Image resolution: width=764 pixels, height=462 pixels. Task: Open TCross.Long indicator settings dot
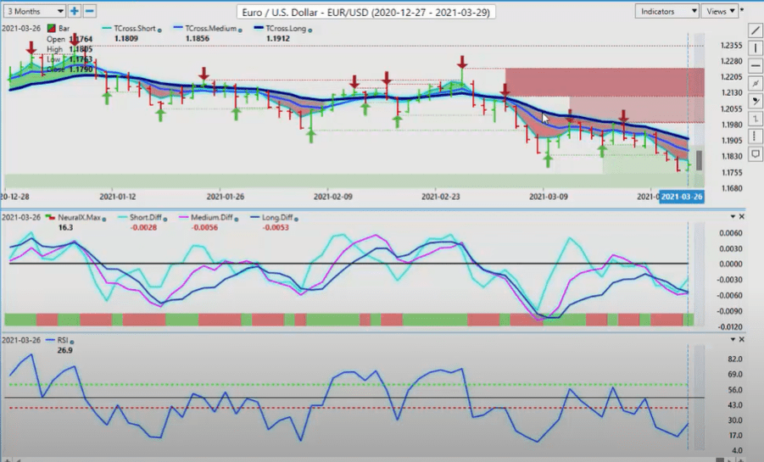[310, 30]
